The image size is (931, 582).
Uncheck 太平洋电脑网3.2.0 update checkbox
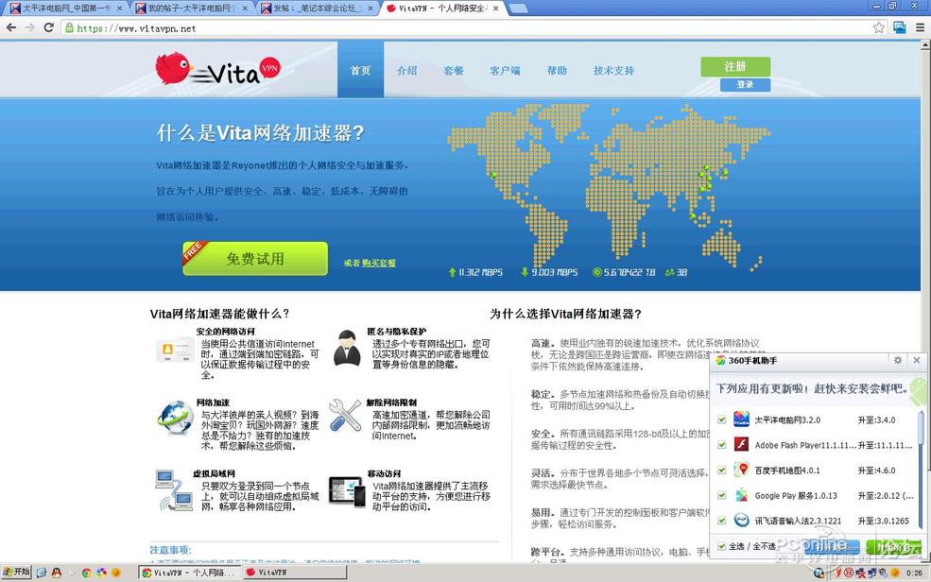tap(721, 419)
